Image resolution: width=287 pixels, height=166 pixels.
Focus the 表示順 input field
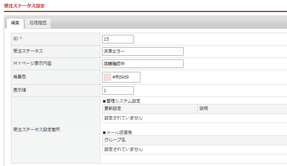(x=118, y=91)
